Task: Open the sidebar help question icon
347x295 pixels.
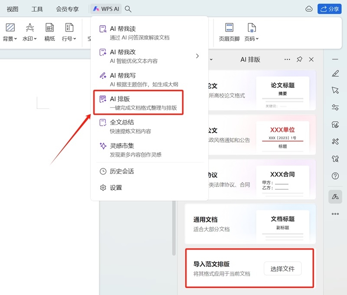Action: point(335,176)
